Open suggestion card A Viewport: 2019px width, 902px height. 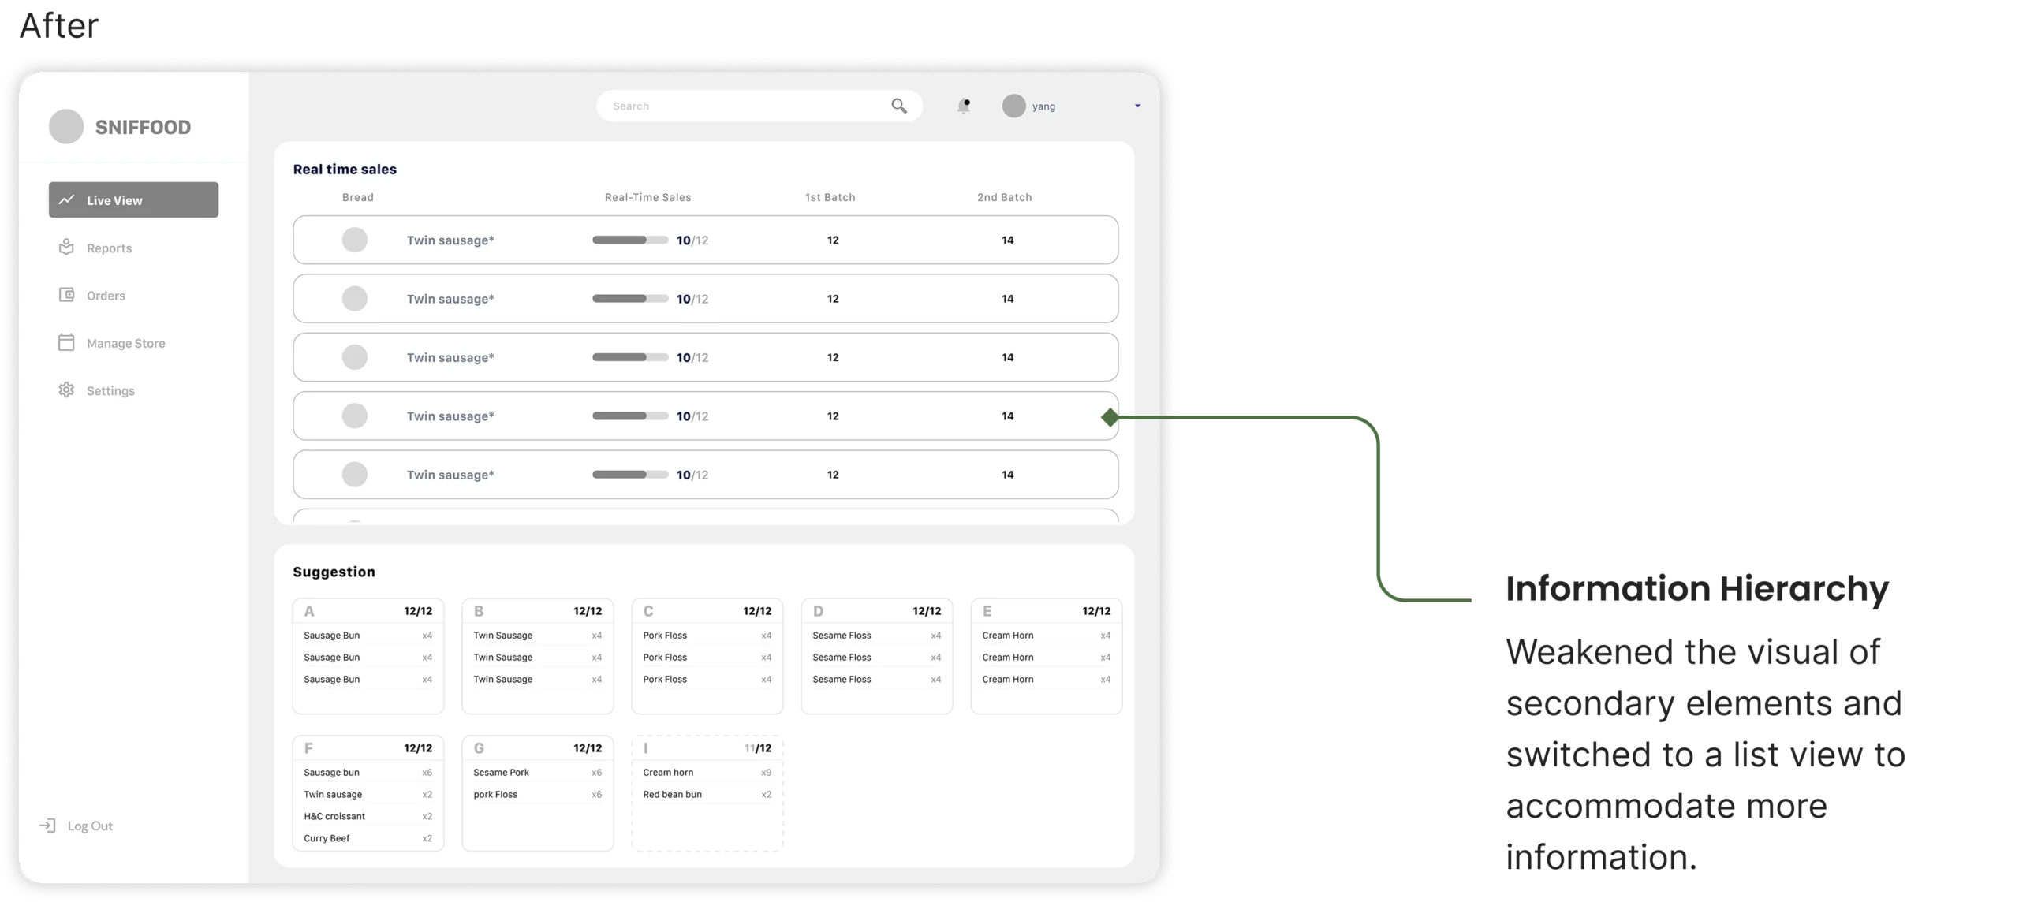click(x=368, y=656)
